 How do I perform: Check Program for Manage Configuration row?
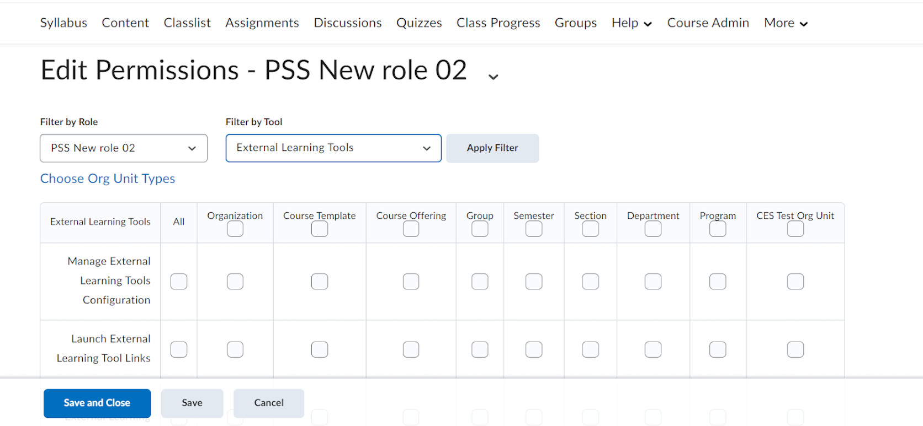tap(718, 282)
